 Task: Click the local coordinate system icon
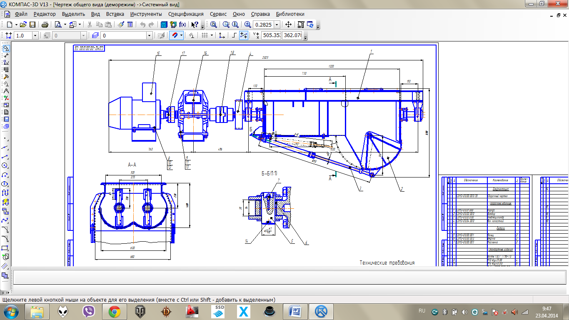click(x=222, y=36)
